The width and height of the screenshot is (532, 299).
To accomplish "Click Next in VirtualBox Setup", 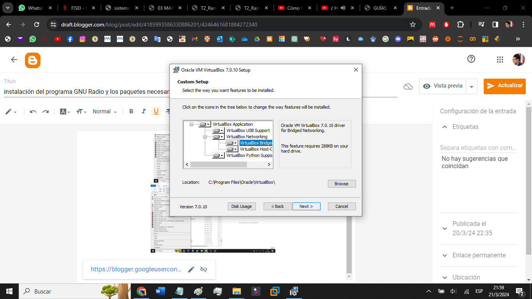I will [x=307, y=206].
